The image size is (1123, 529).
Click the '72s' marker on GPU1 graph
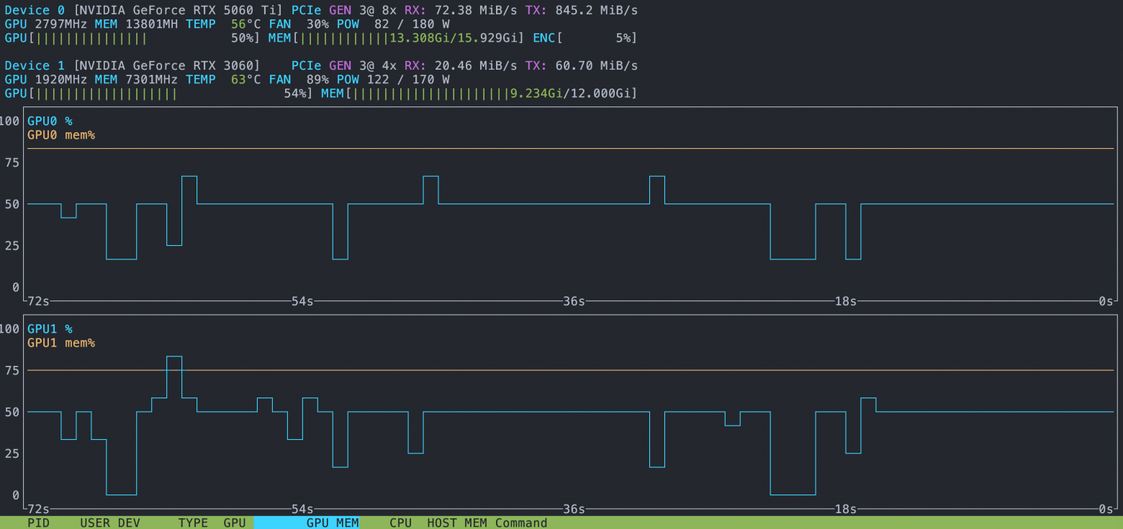pyautogui.click(x=38, y=509)
